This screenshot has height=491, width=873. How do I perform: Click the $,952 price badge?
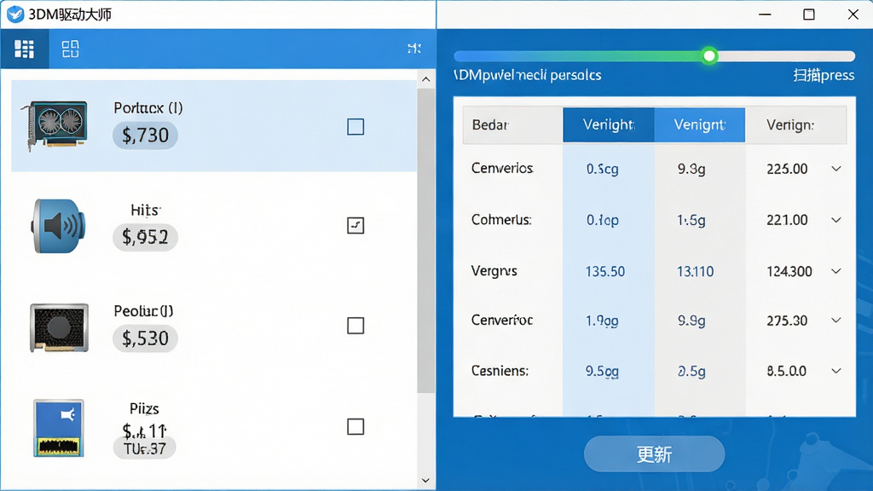pos(145,237)
